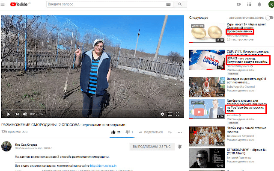Mute the video volume speaker icon
The width and height of the screenshot is (274, 171).
(25, 114)
